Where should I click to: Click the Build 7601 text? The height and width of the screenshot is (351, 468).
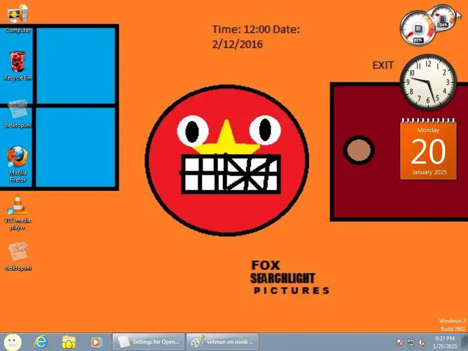tap(453, 329)
